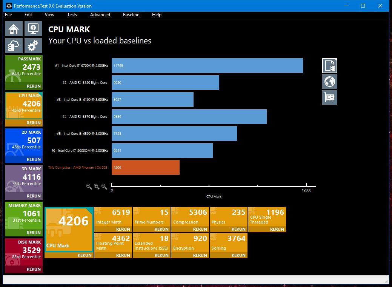Open the settings gears icon
Image resolution: width=392 pixels, height=287 pixels.
click(x=33, y=46)
